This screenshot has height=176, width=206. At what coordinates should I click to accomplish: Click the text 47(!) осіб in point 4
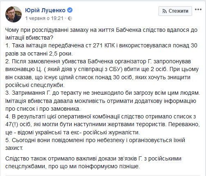coord(18,125)
